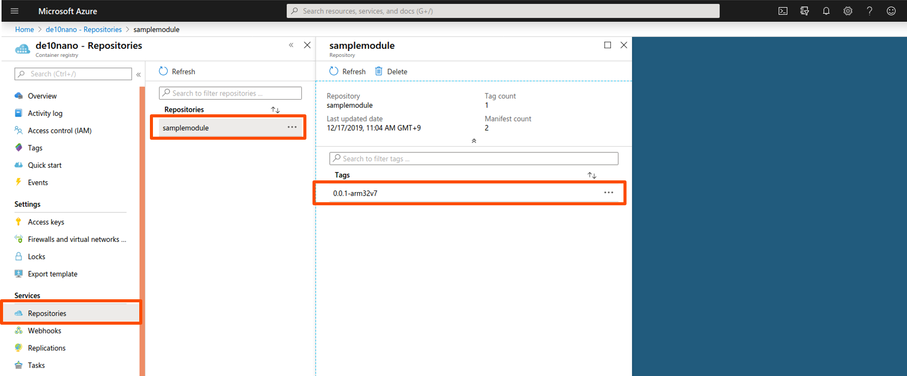Go to Home breadcrumb link
Viewport: 907px width, 376px height.
point(24,29)
